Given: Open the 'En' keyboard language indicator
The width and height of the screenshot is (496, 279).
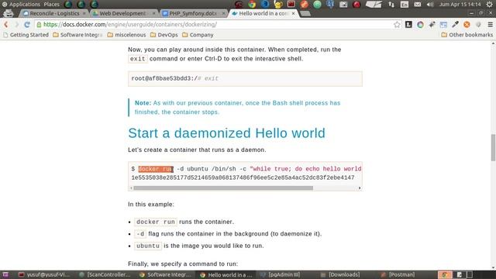Looking at the screenshot, I should tap(405, 4).
